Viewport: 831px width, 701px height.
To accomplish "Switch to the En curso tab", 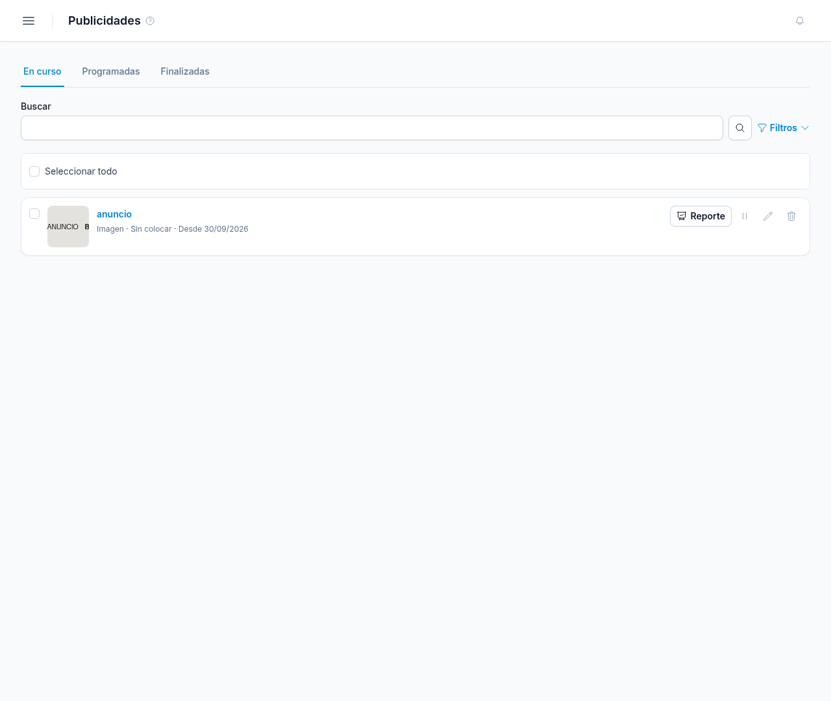I will 42,71.
